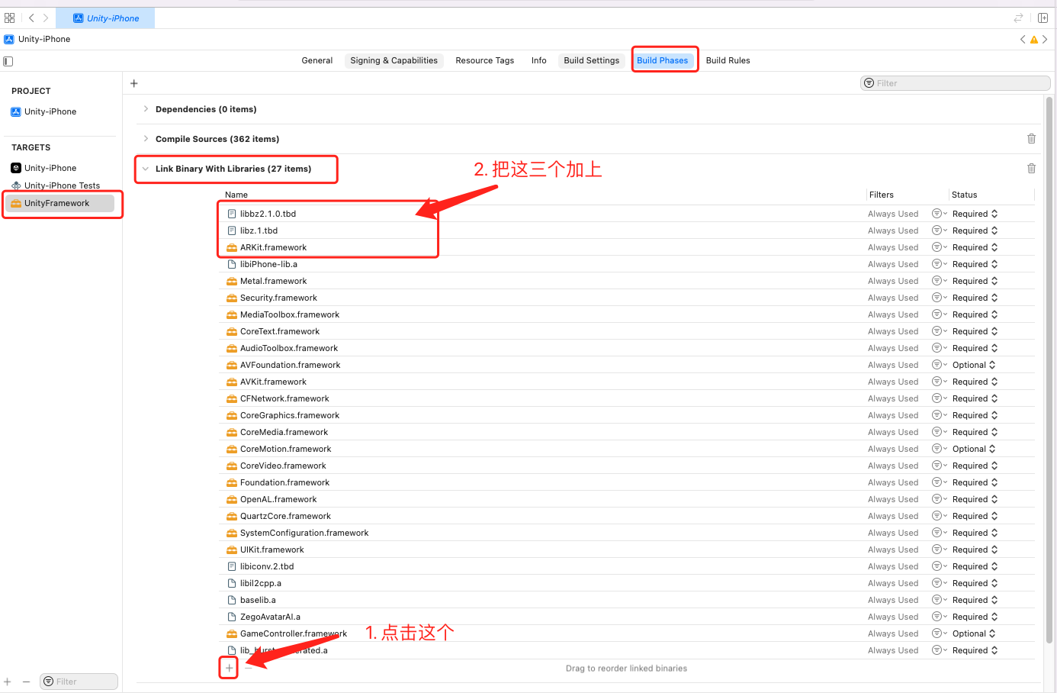The width and height of the screenshot is (1057, 693).
Task: Collapse Link Binary With Libraries section
Action: [146, 169]
